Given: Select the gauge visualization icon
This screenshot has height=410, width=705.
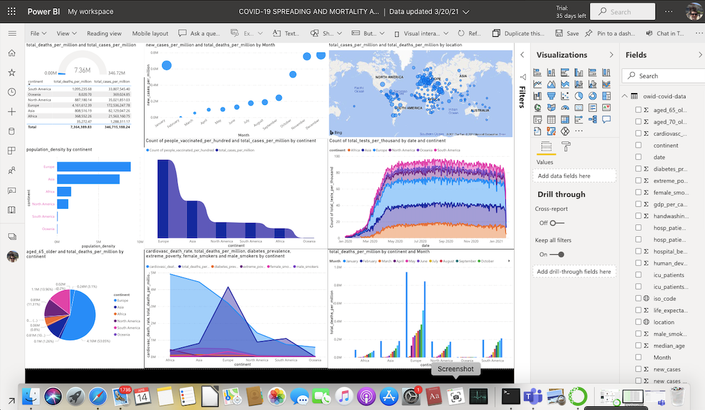Looking at the screenshot, I should 565,107.
